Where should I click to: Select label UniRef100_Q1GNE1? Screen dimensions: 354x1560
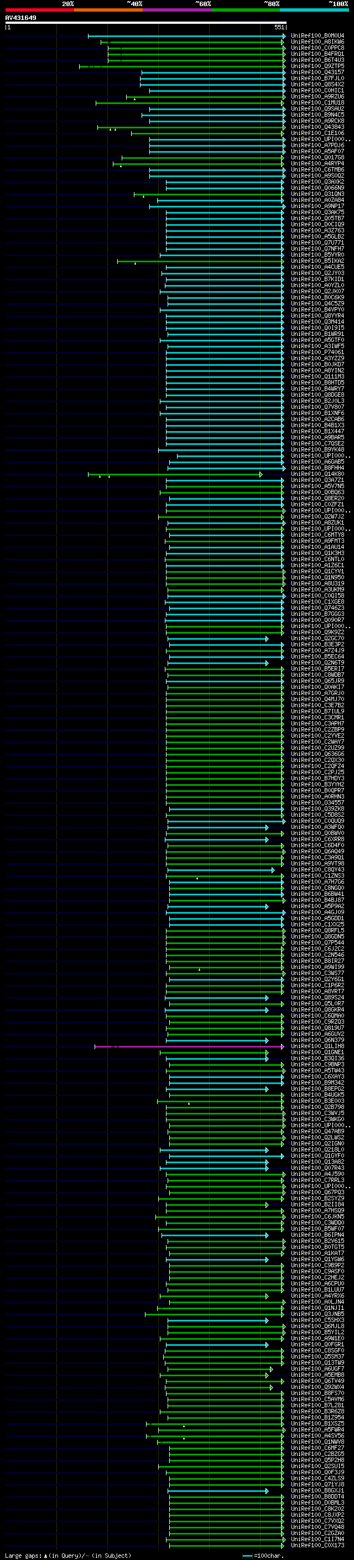tap(317, 1052)
